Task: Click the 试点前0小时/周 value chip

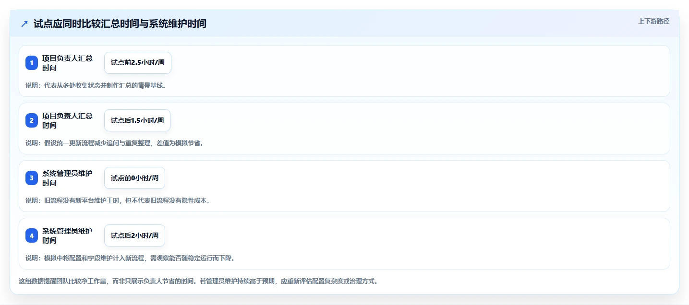Action: coord(134,178)
